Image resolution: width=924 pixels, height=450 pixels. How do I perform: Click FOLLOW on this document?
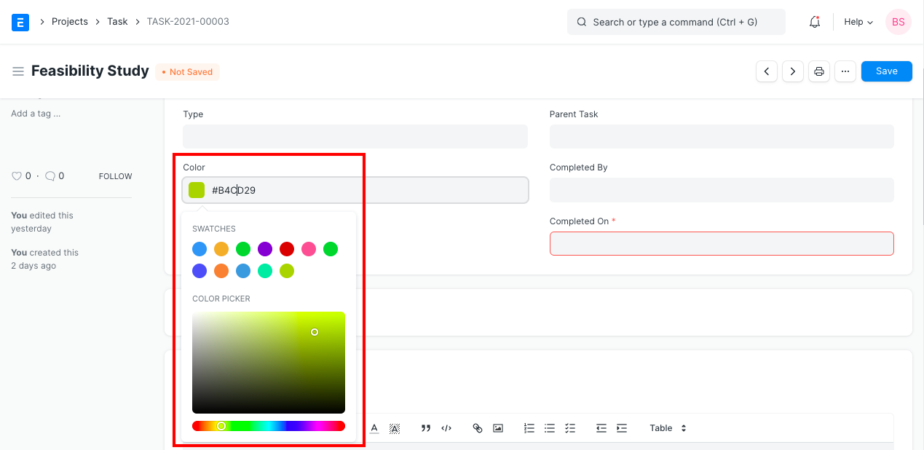tap(114, 175)
